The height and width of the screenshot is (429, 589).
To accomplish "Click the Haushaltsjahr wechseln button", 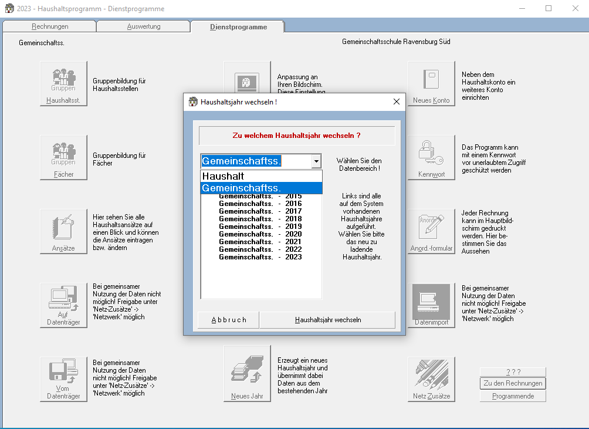I will pyautogui.click(x=327, y=320).
